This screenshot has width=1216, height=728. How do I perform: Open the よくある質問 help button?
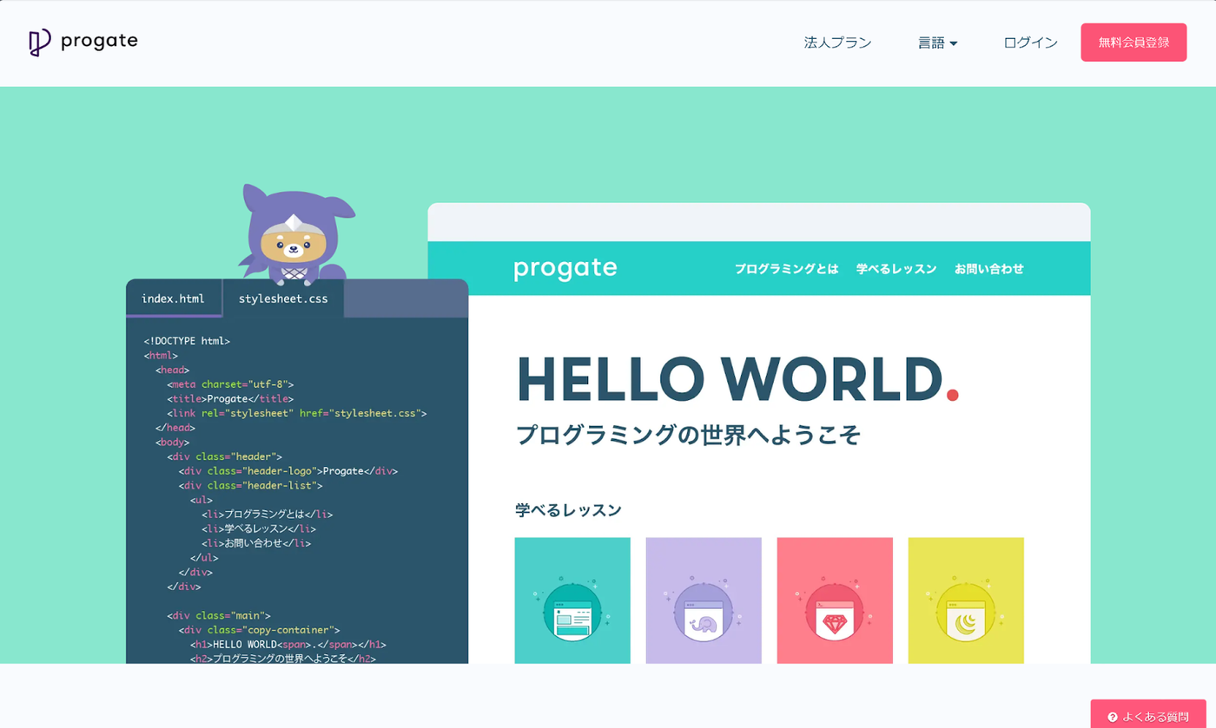(1148, 717)
